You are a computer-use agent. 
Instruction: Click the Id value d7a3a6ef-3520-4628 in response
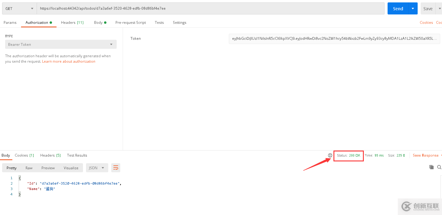coord(80,183)
